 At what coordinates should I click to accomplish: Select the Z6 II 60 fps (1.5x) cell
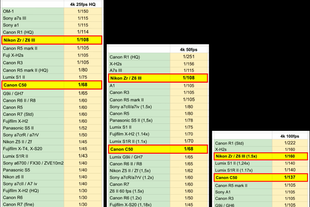[x=139, y=191]
